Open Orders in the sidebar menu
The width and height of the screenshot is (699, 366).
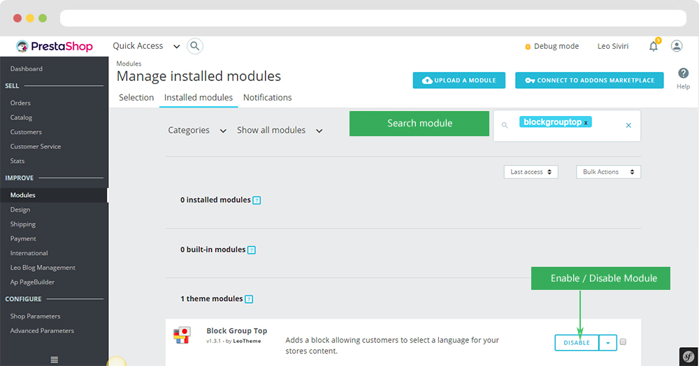[x=20, y=103]
